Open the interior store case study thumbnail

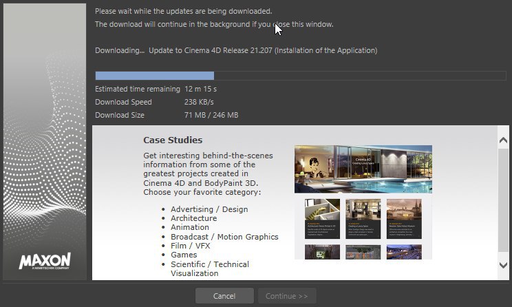(363, 219)
